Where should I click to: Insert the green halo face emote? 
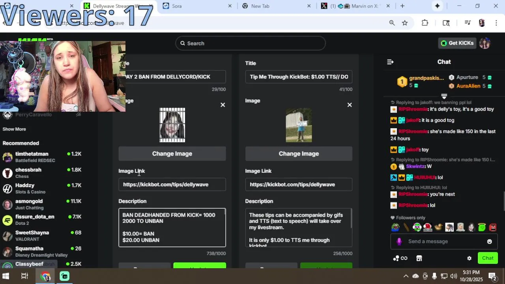click(x=482, y=227)
